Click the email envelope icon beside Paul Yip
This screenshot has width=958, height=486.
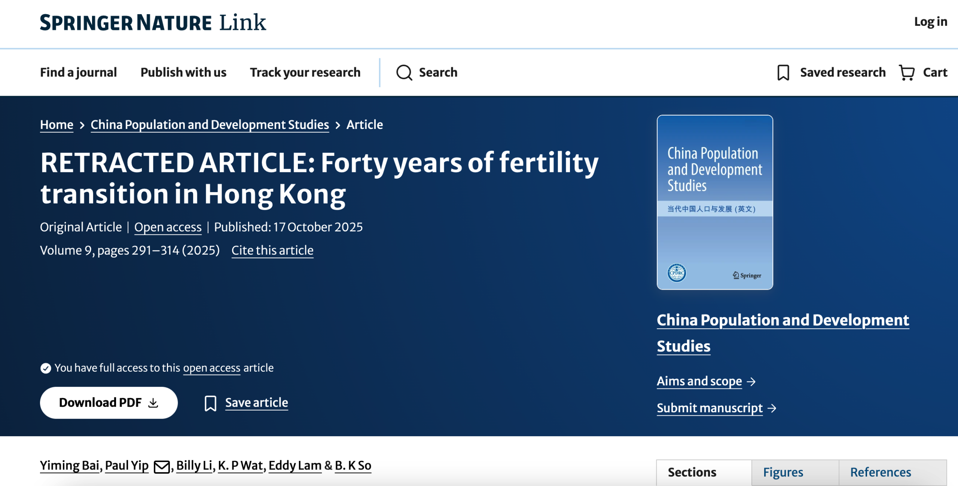(x=162, y=467)
